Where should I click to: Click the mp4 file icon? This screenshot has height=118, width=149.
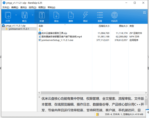[x=40, y=37]
